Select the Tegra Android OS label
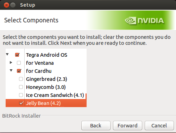Image resolution: width=176 pixels, height=133 pixels. [x=46, y=55]
